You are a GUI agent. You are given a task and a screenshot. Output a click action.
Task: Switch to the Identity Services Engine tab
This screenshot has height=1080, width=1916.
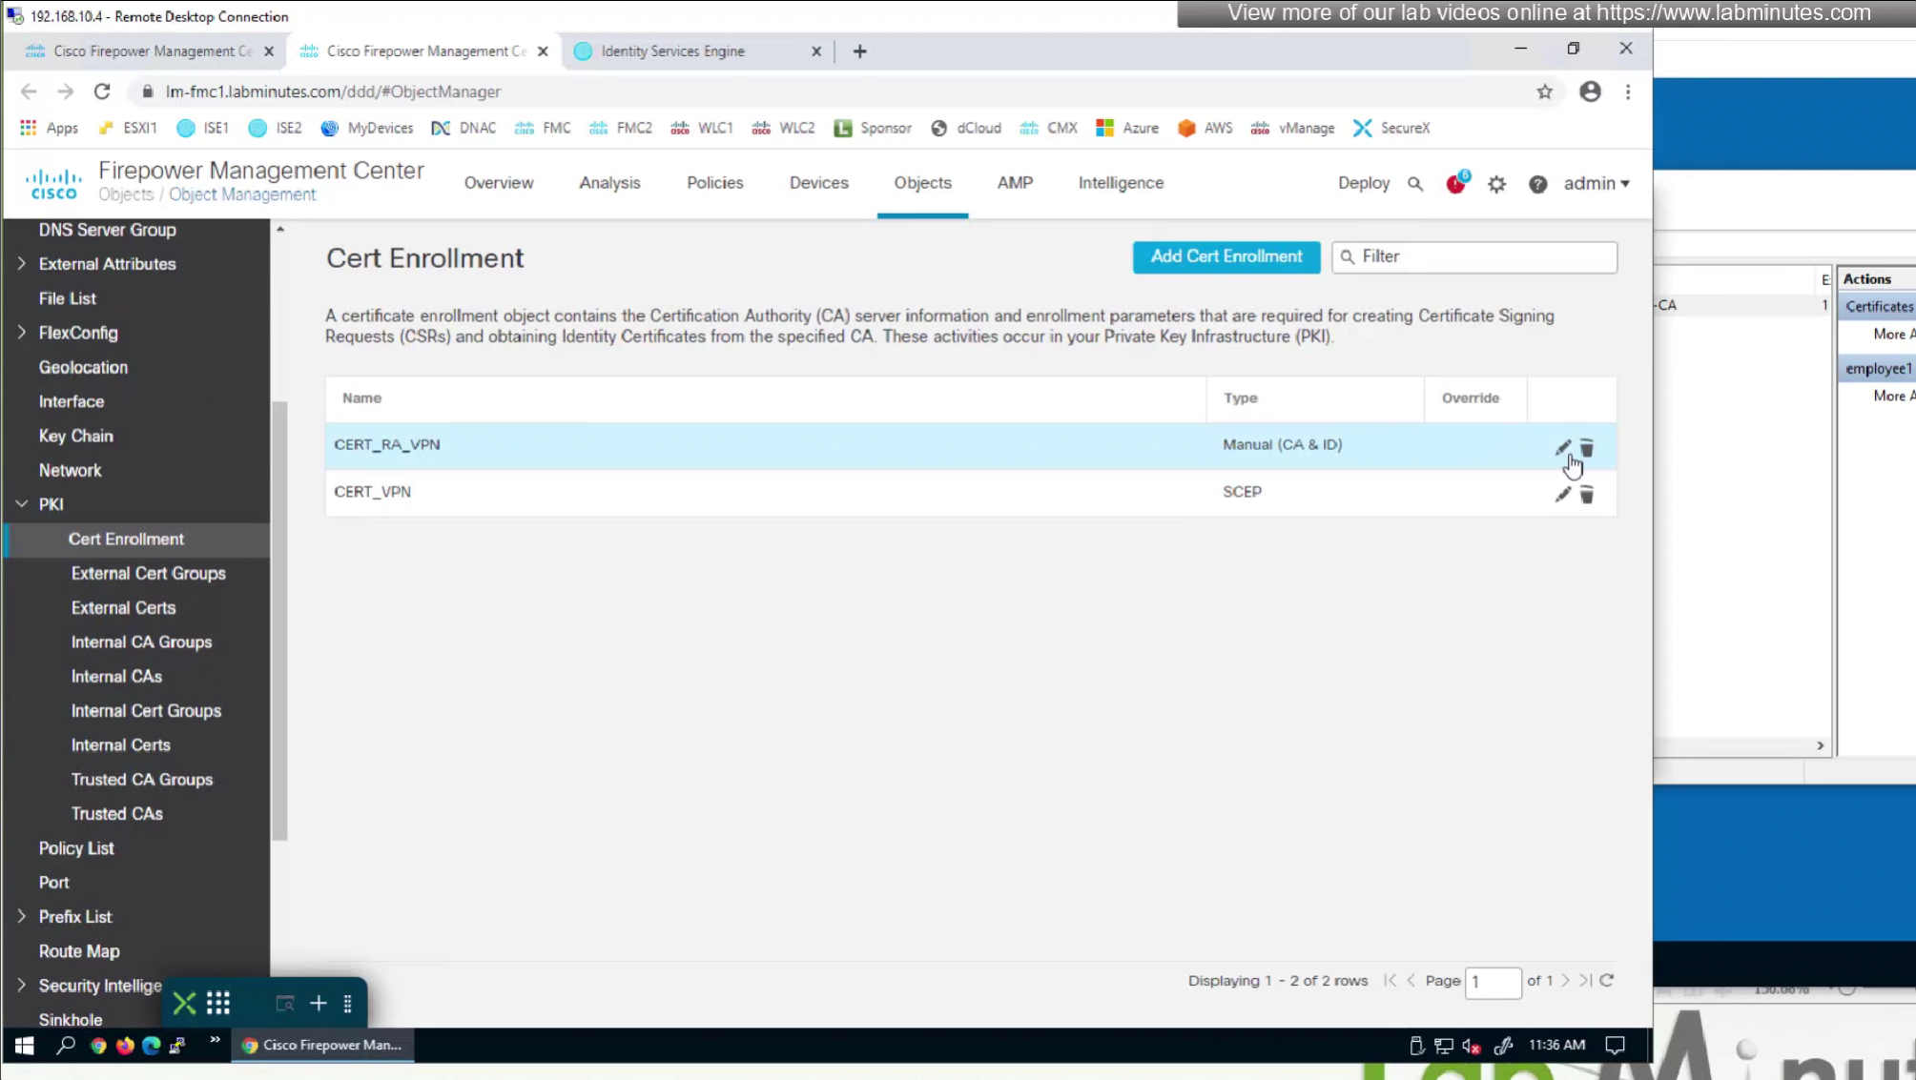point(672,51)
